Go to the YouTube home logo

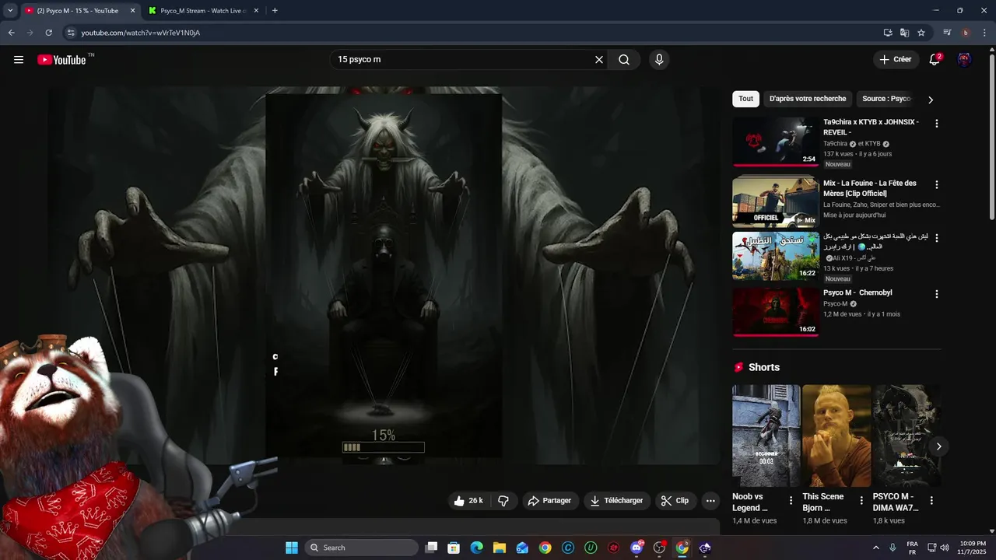(61, 60)
